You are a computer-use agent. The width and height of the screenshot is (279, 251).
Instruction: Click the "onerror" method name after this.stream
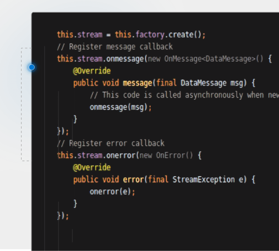[x=121, y=156]
